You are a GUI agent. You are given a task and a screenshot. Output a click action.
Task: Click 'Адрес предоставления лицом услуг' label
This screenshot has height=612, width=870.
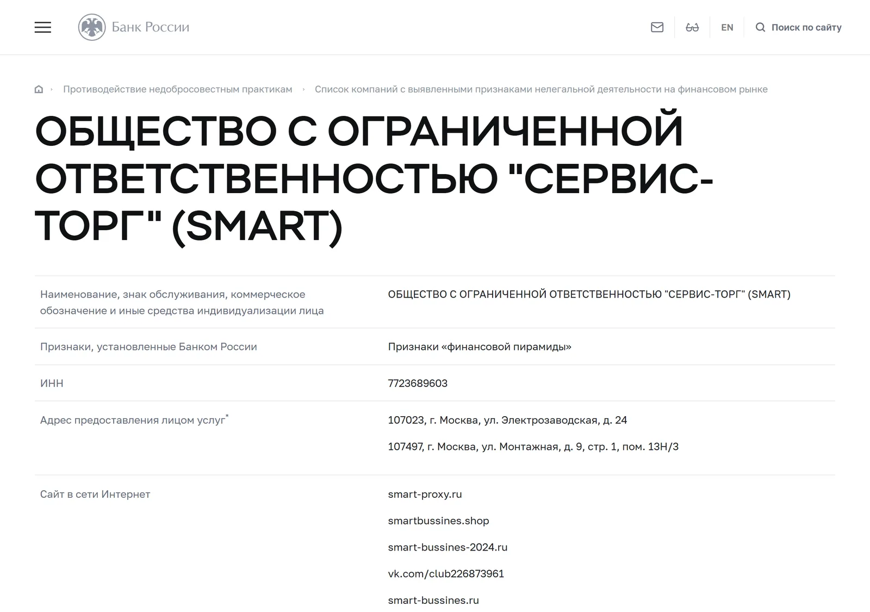click(x=134, y=420)
